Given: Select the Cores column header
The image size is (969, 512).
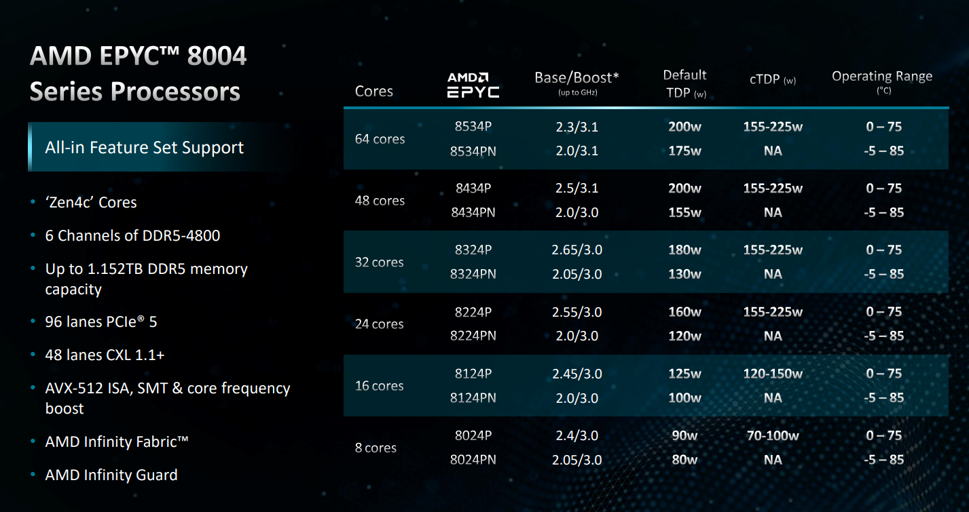Looking at the screenshot, I should tap(373, 91).
